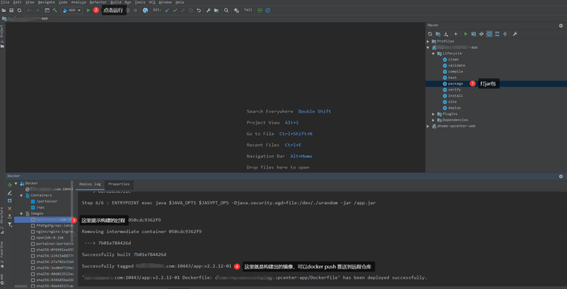567x289 pixels.
Task: Check the nginx/nginx-ingress image checkbox
Action: 33,232
